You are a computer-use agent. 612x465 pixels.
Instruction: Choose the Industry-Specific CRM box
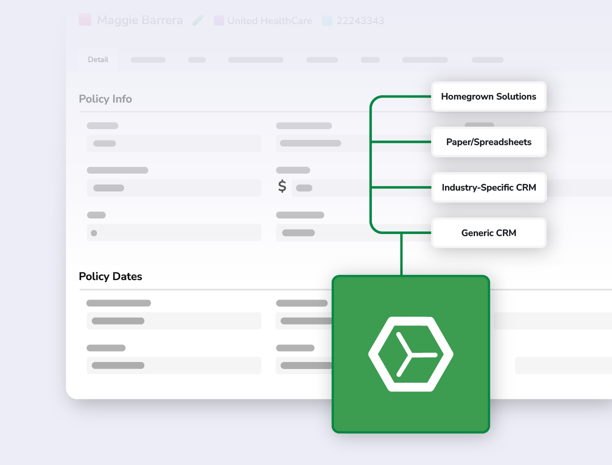coord(488,187)
